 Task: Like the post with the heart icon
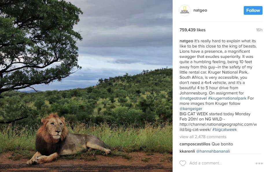[x=183, y=163]
